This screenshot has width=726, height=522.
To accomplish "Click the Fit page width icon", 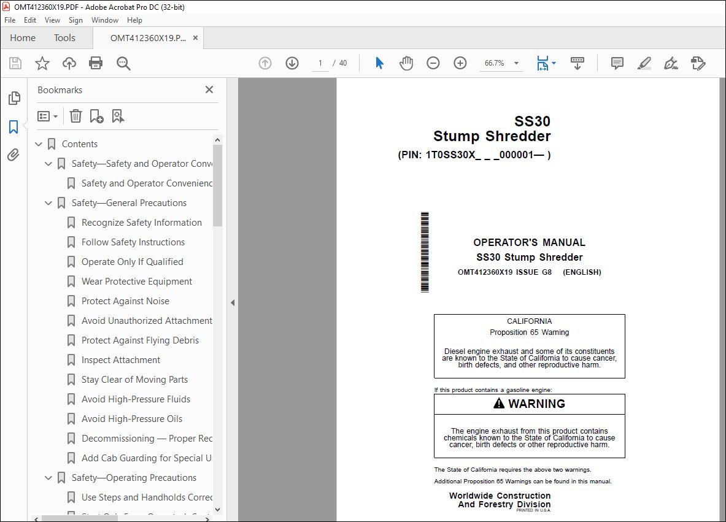I will tap(543, 63).
